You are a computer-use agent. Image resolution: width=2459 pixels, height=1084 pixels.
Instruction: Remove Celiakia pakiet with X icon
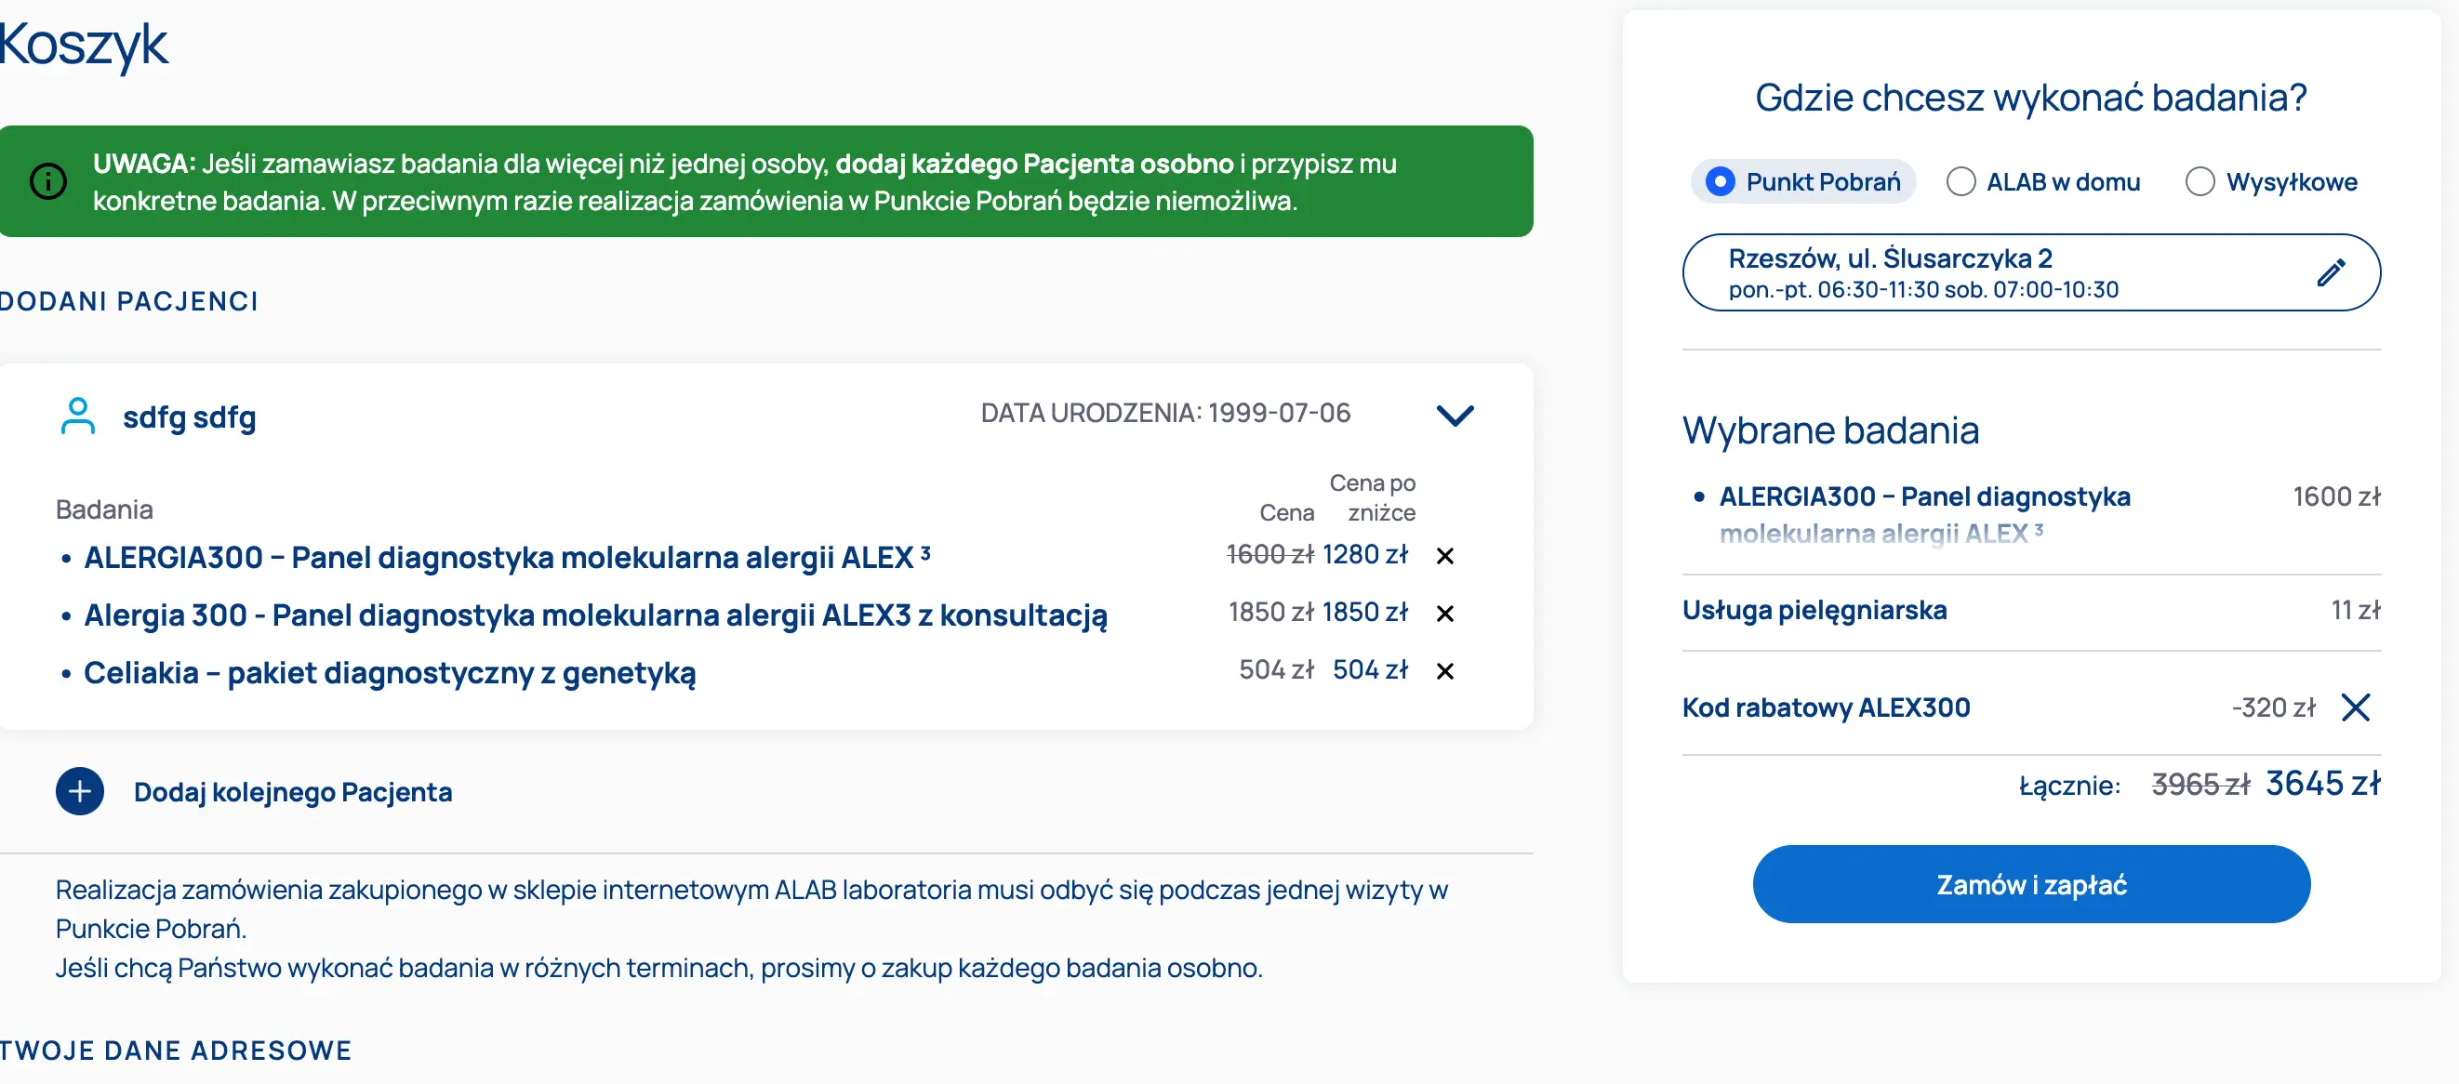(1444, 672)
